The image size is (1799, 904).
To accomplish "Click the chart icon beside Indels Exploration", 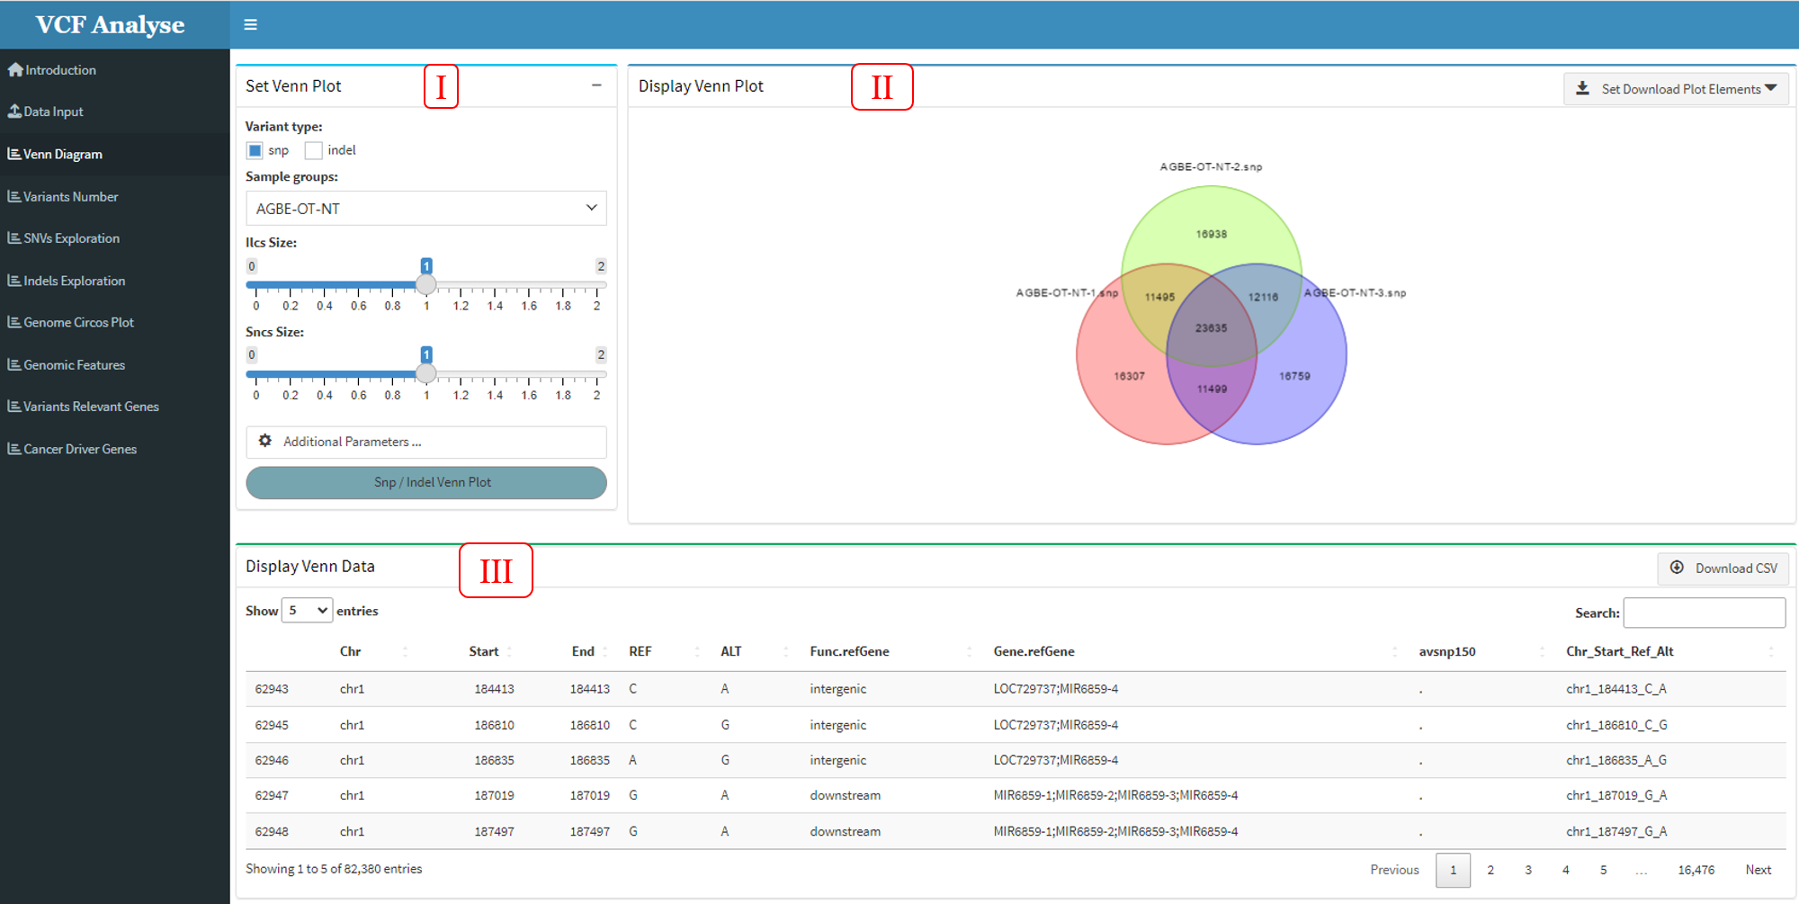I will coord(14,281).
